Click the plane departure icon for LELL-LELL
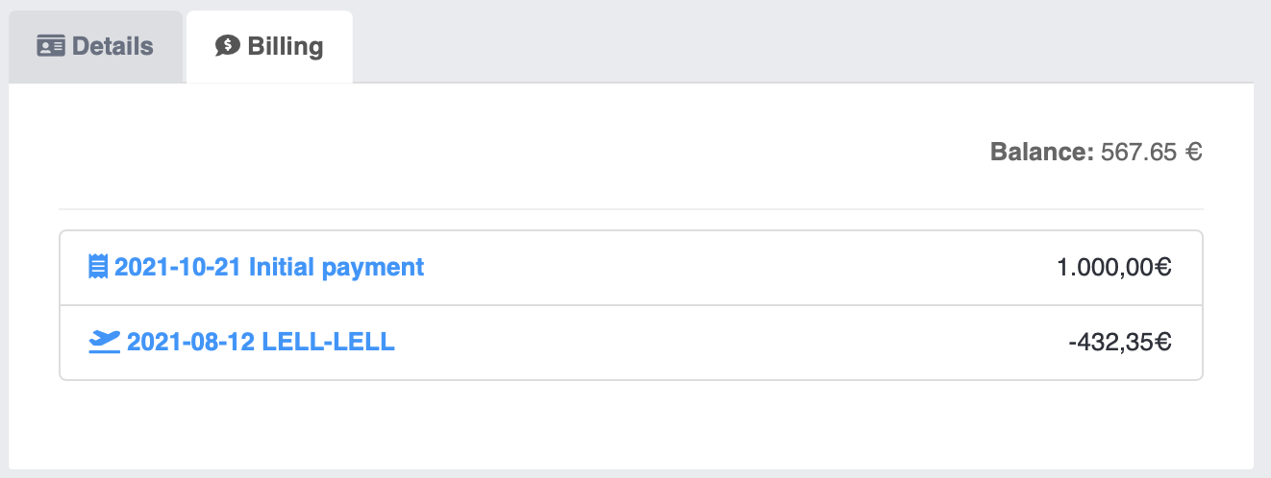 (x=104, y=342)
